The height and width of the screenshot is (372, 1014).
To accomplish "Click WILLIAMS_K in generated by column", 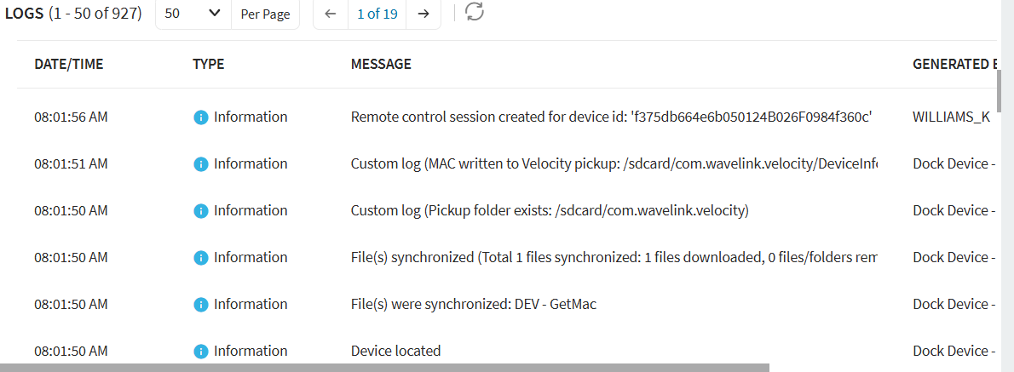I will pos(951,117).
